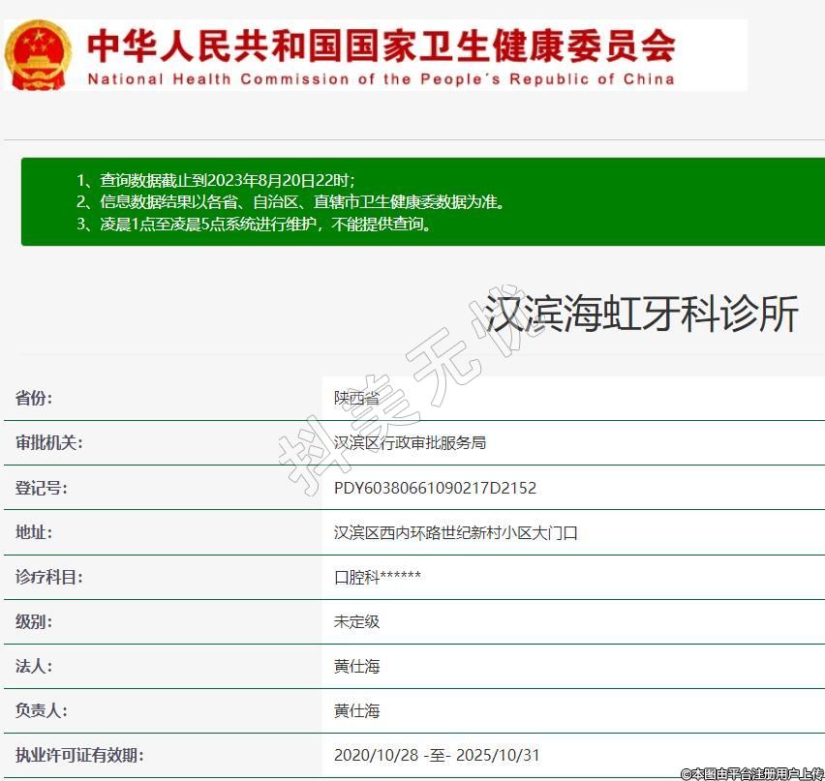Click the approval authority value 汉滨区行政审批服务局
The height and width of the screenshot is (781, 825).
coord(410,442)
